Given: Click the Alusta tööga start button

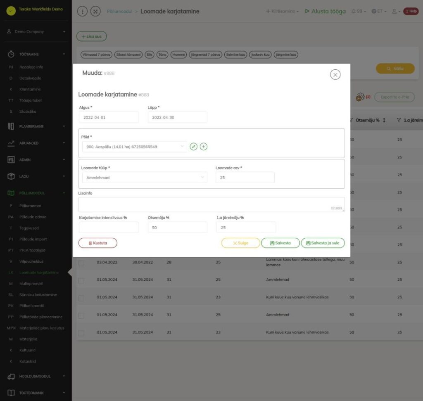Looking at the screenshot, I should [325, 11].
